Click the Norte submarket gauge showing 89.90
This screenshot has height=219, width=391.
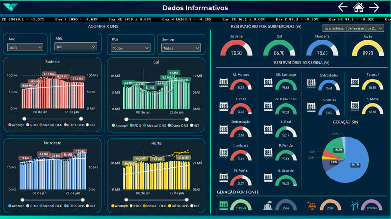point(368,47)
